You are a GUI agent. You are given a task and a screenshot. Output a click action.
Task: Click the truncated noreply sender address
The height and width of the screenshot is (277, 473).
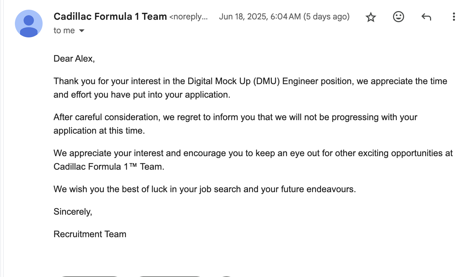pos(189,17)
